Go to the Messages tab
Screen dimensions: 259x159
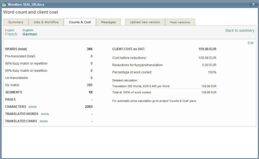tap(108, 22)
